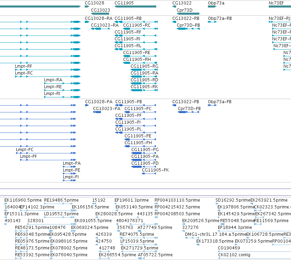Click the CG13023 gene feature label
Screen dimensions: 291x260
[101, 10]
